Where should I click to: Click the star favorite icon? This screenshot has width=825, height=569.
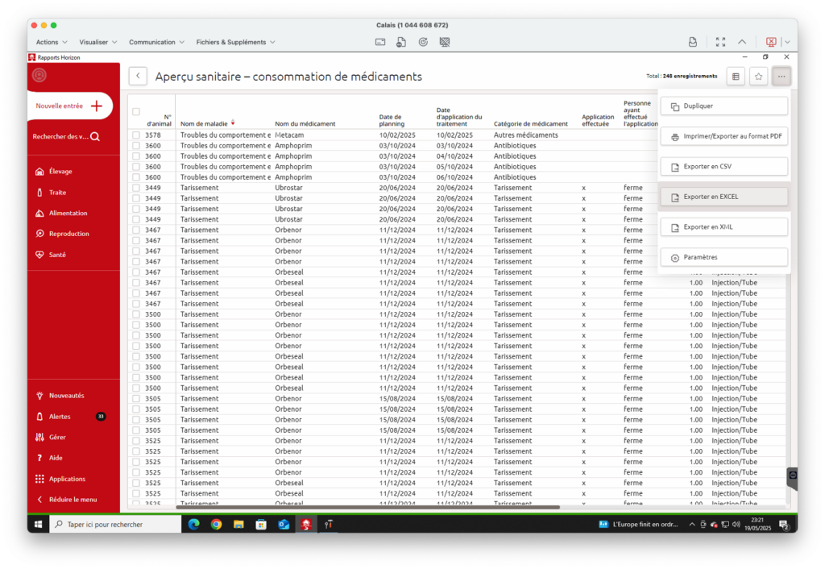(x=758, y=77)
